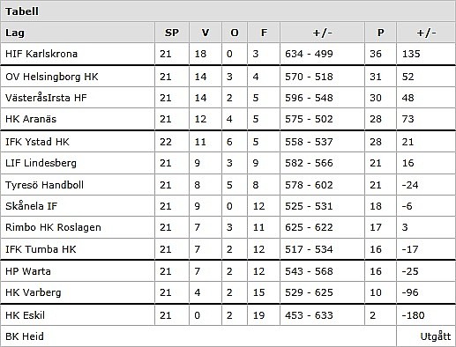
Task: Click the IFK Tumba HK team
Action: tap(41, 249)
